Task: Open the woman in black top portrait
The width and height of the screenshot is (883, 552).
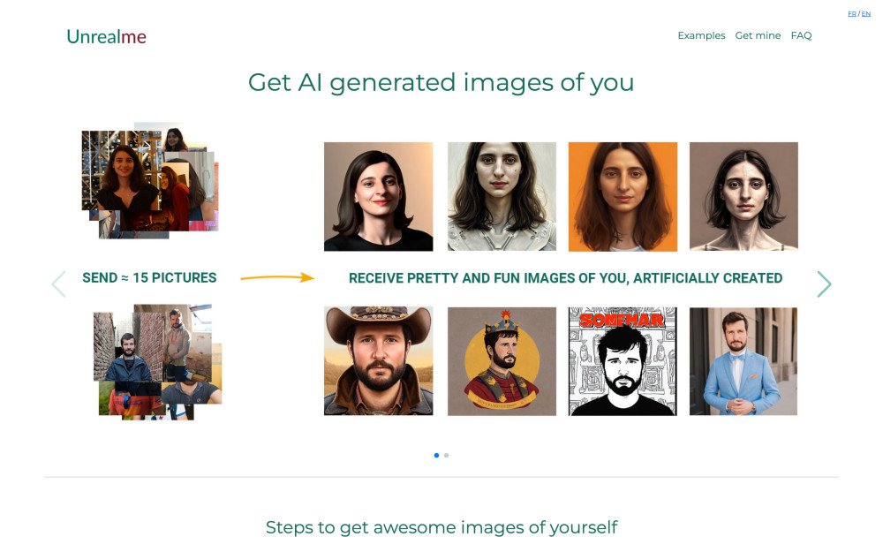Action: point(378,196)
